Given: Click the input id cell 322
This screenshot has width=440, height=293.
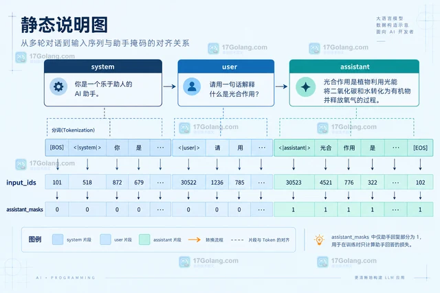Looking at the screenshot, I should [373, 183].
